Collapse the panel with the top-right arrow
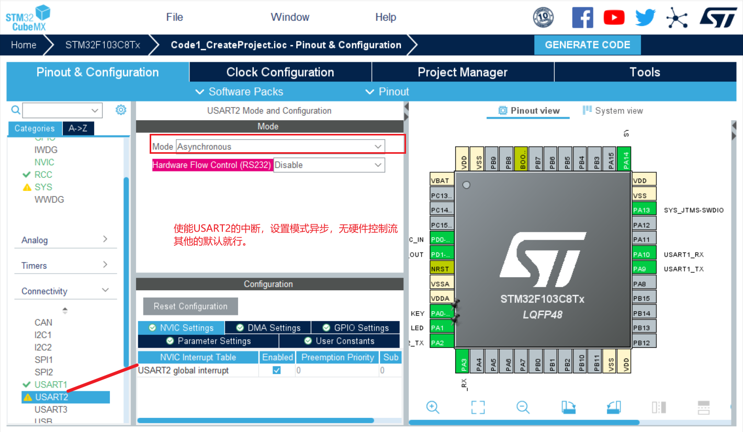 tap(734, 127)
